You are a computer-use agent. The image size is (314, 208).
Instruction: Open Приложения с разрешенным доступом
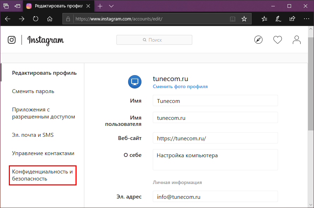coord(43,113)
